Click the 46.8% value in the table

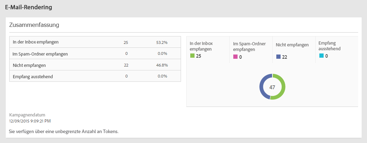(x=162, y=65)
